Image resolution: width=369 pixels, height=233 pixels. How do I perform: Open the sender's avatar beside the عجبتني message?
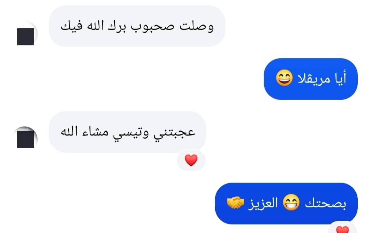(25, 137)
